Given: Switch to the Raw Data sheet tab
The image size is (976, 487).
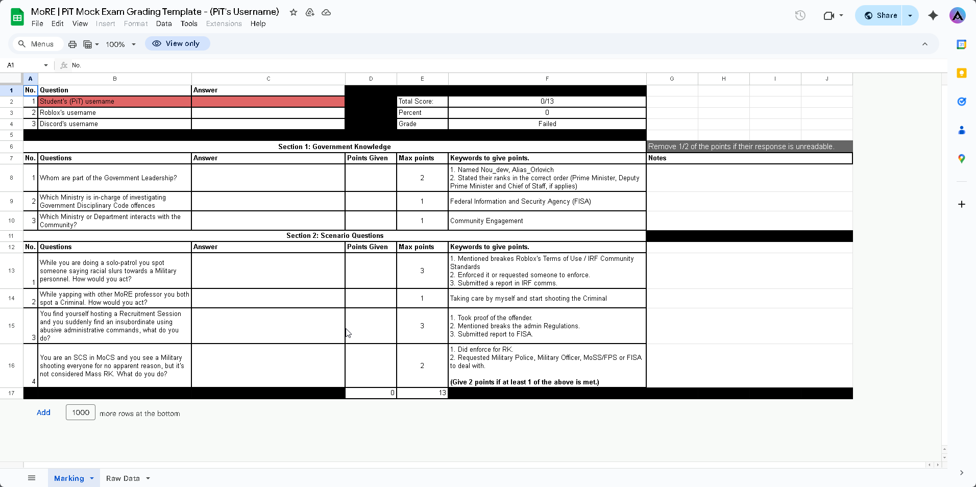Looking at the screenshot, I should (123, 478).
